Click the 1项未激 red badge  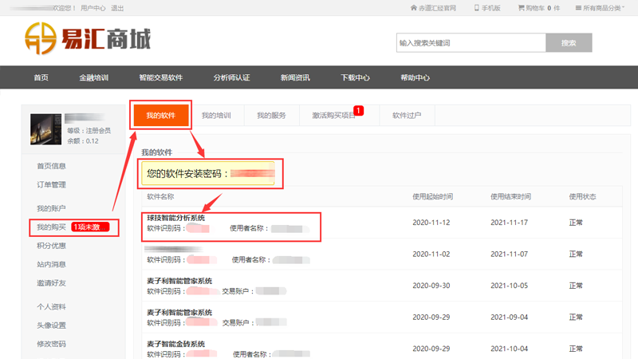pyautogui.click(x=90, y=227)
